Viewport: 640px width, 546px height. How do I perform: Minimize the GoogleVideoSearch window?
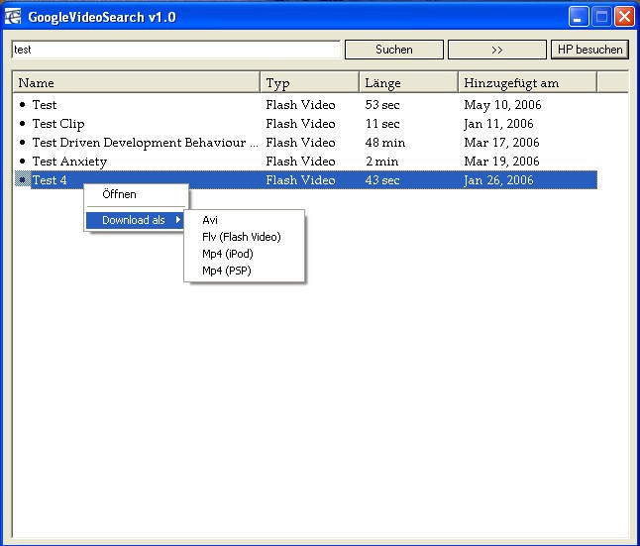(579, 17)
